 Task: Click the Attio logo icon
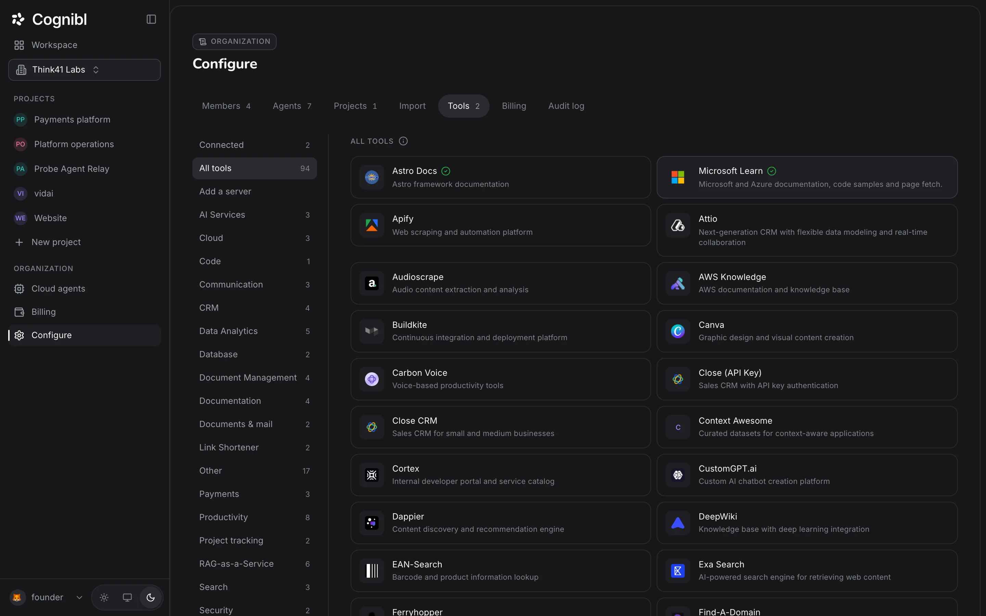click(678, 225)
